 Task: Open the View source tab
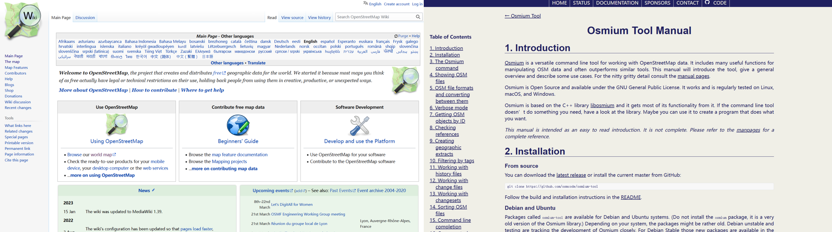pos(292,18)
